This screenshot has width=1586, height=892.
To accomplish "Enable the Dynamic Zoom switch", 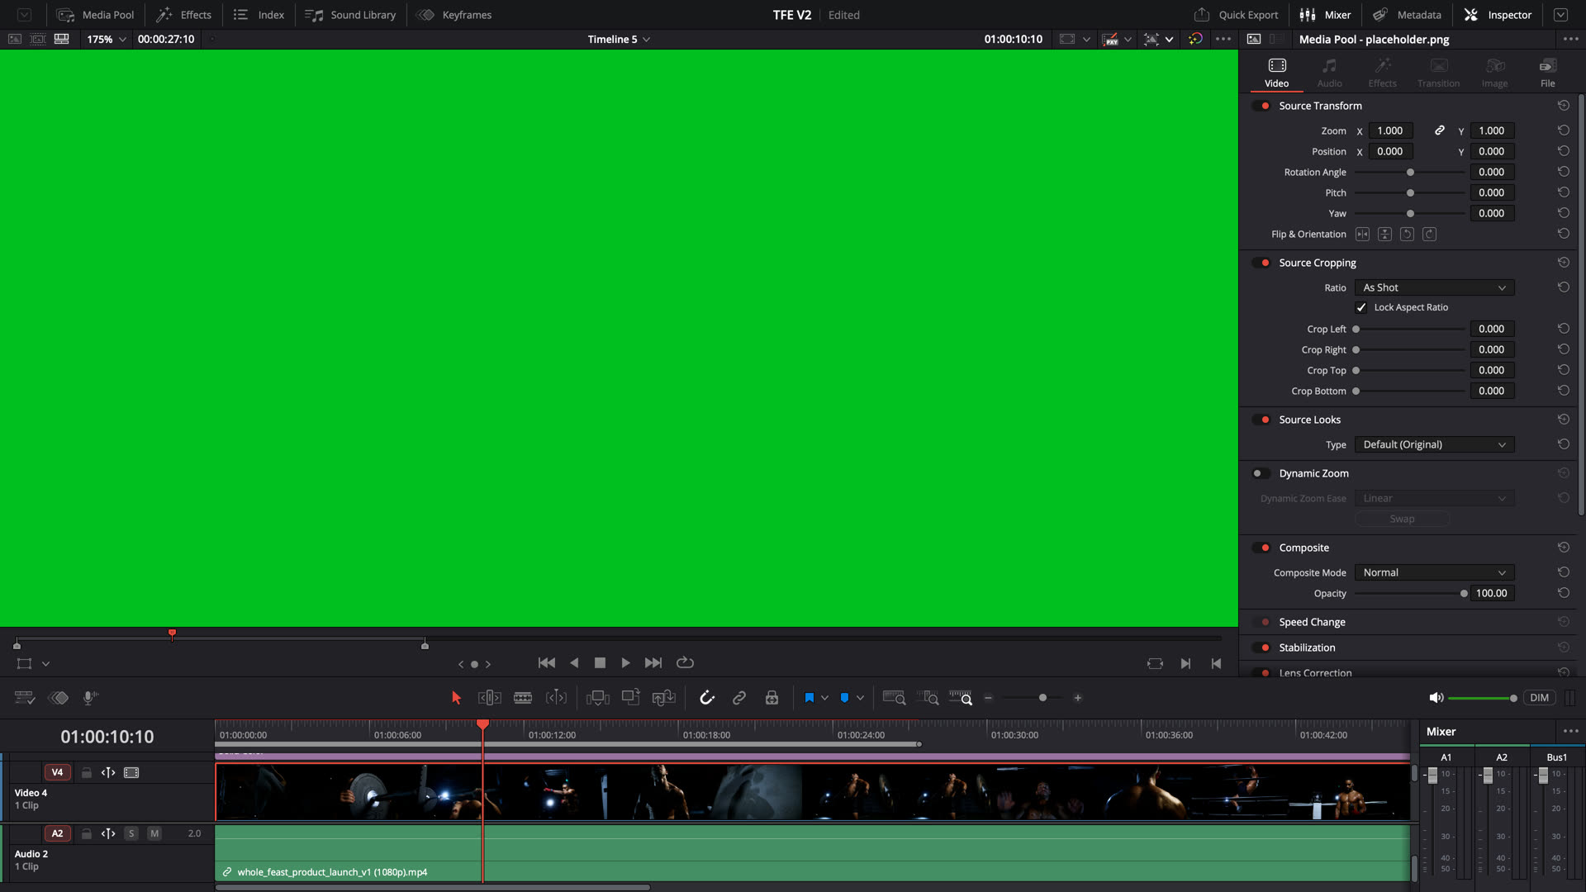I will 1261,473.
